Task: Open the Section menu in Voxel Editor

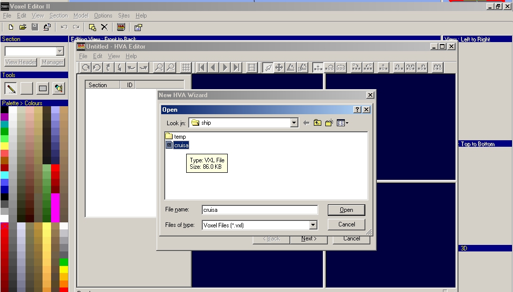Action: click(x=59, y=16)
